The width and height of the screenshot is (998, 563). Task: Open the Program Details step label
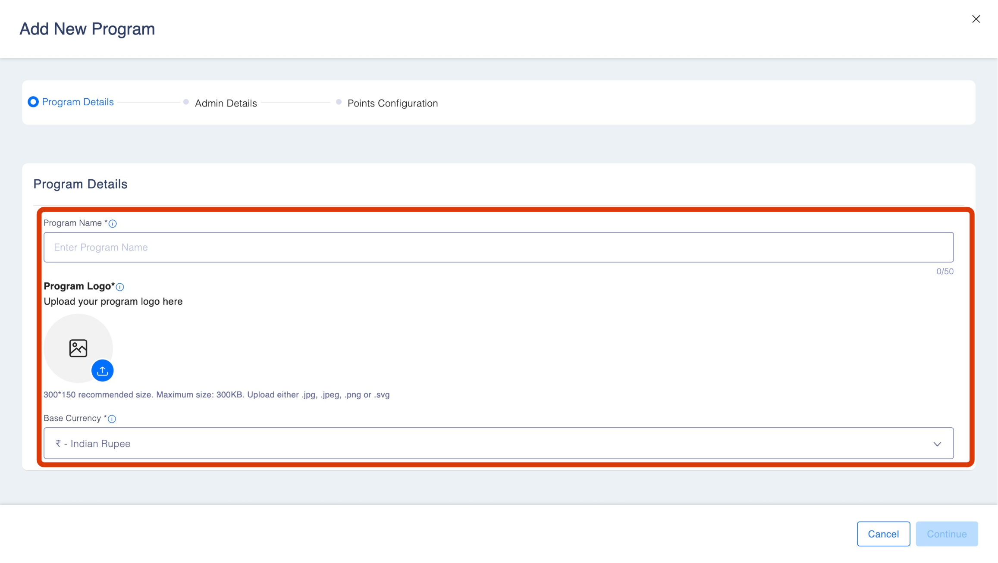click(78, 102)
